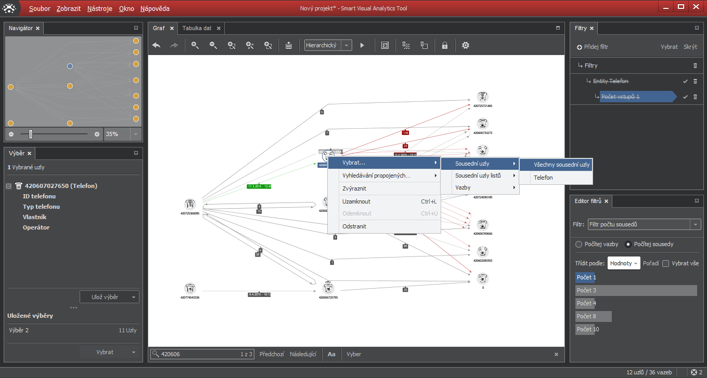
Task: Switch to the Tabulka dat tab
Action: coord(197,29)
